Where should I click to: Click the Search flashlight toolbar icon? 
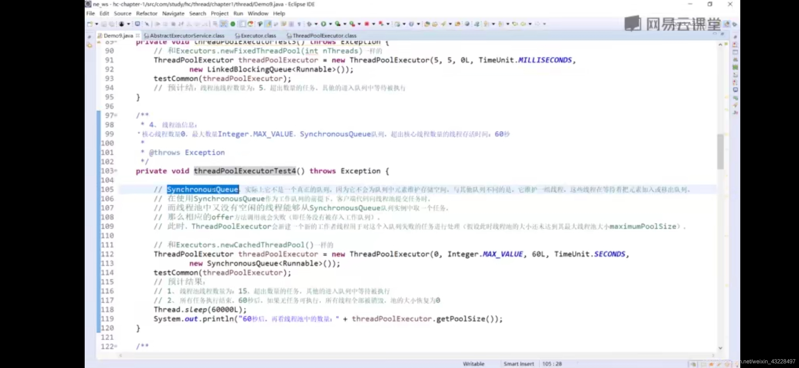(x=443, y=24)
